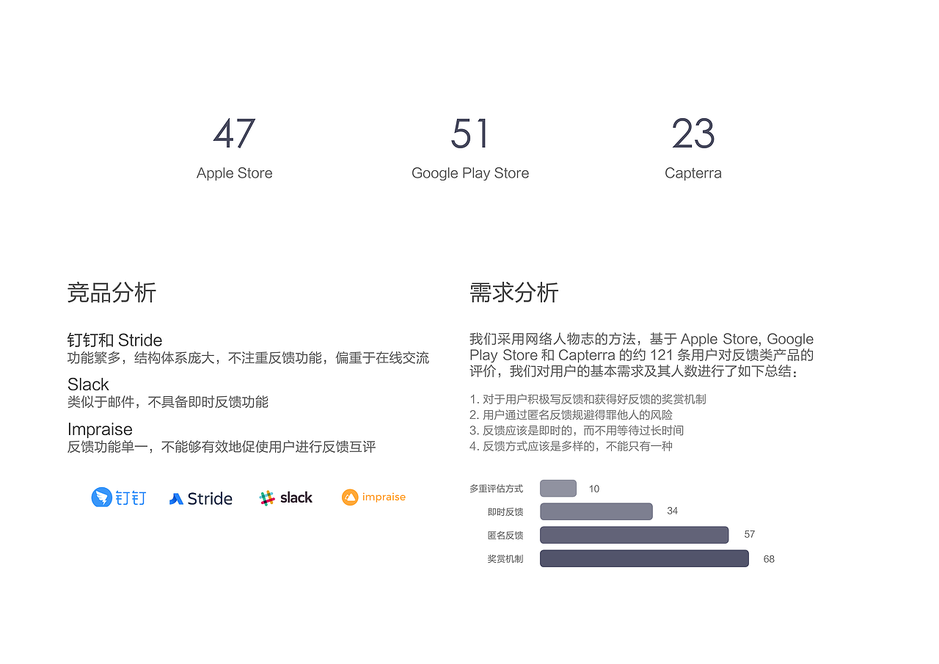Click the 匿名反馈 chart label

coord(505,536)
